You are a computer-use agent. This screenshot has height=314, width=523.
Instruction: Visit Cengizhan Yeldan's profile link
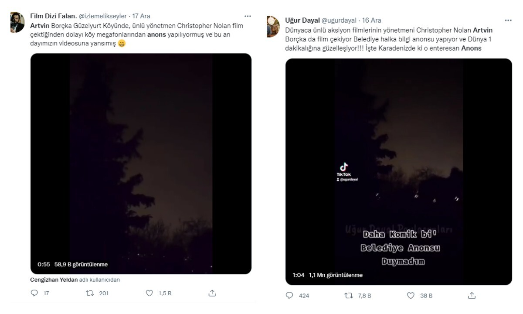54,280
